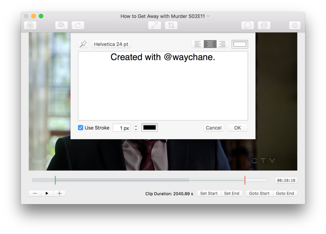Jump with Goto Start button
The height and width of the screenshot is (234, 326).
259,193
